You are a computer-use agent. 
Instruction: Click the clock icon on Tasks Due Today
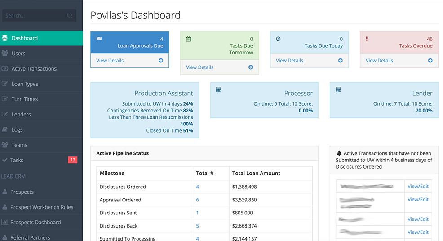pyautogui.click(x=278, y=39)
